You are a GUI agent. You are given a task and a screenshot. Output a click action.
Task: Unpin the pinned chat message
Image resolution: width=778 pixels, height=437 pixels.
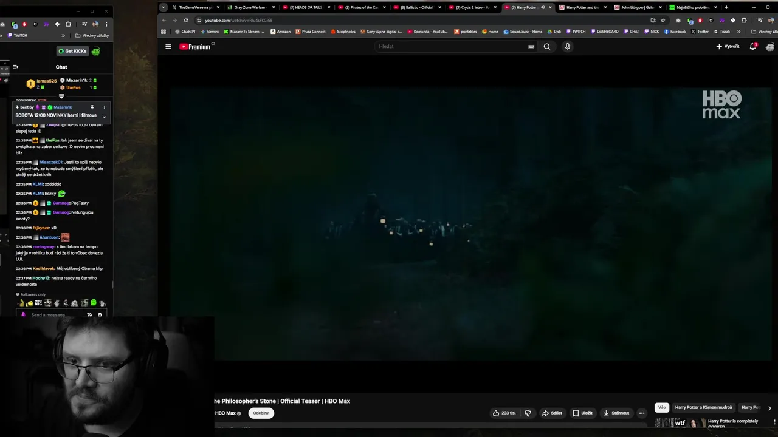pos(92,107)
